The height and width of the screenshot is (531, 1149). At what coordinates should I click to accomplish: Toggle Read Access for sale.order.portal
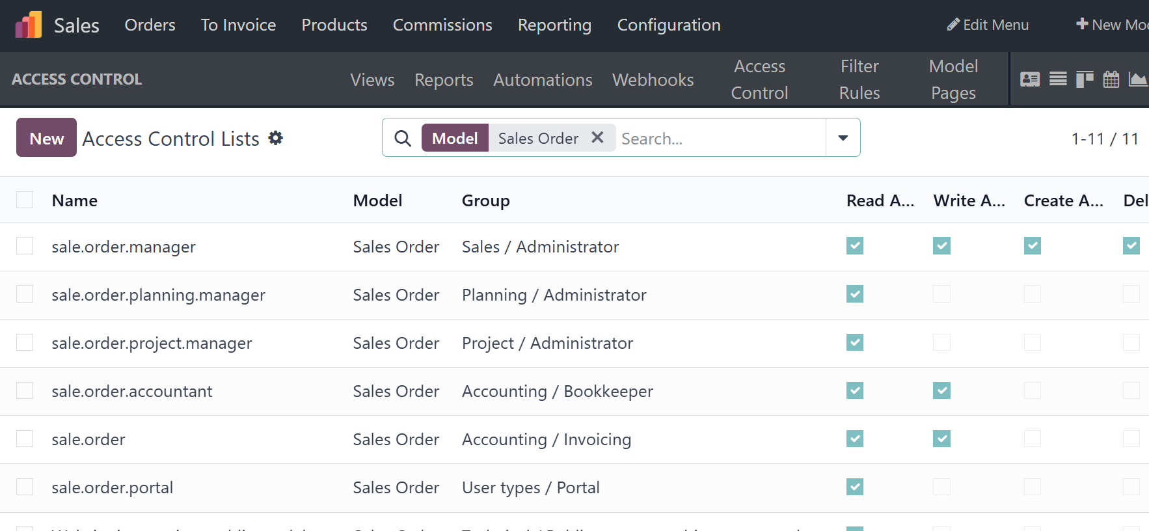855,487
